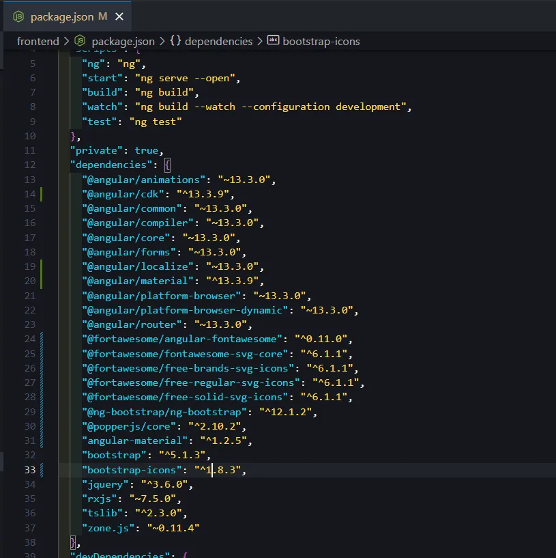
Task: Expand the chevron after package.json in breadcrumbs
Action: 162,41
